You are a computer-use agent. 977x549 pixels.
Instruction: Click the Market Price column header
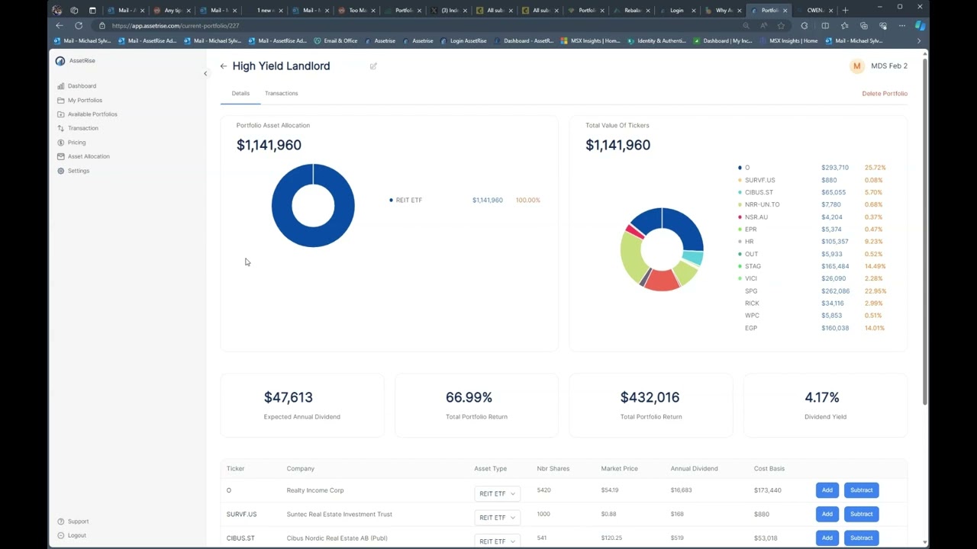click(619, 468)
